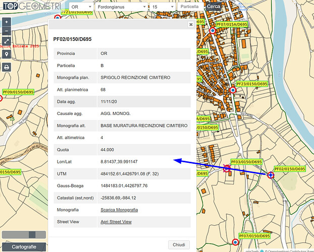Close the popup with X icon
This screenshot has height=252, width=314.
(191, 24)
